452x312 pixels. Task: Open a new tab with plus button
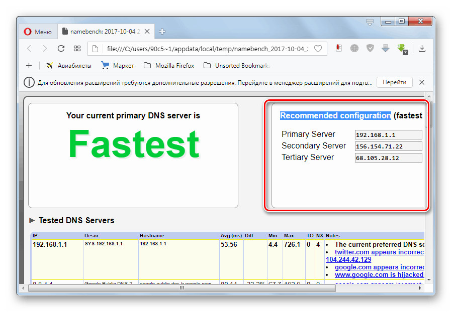click(x=162, y=31)
